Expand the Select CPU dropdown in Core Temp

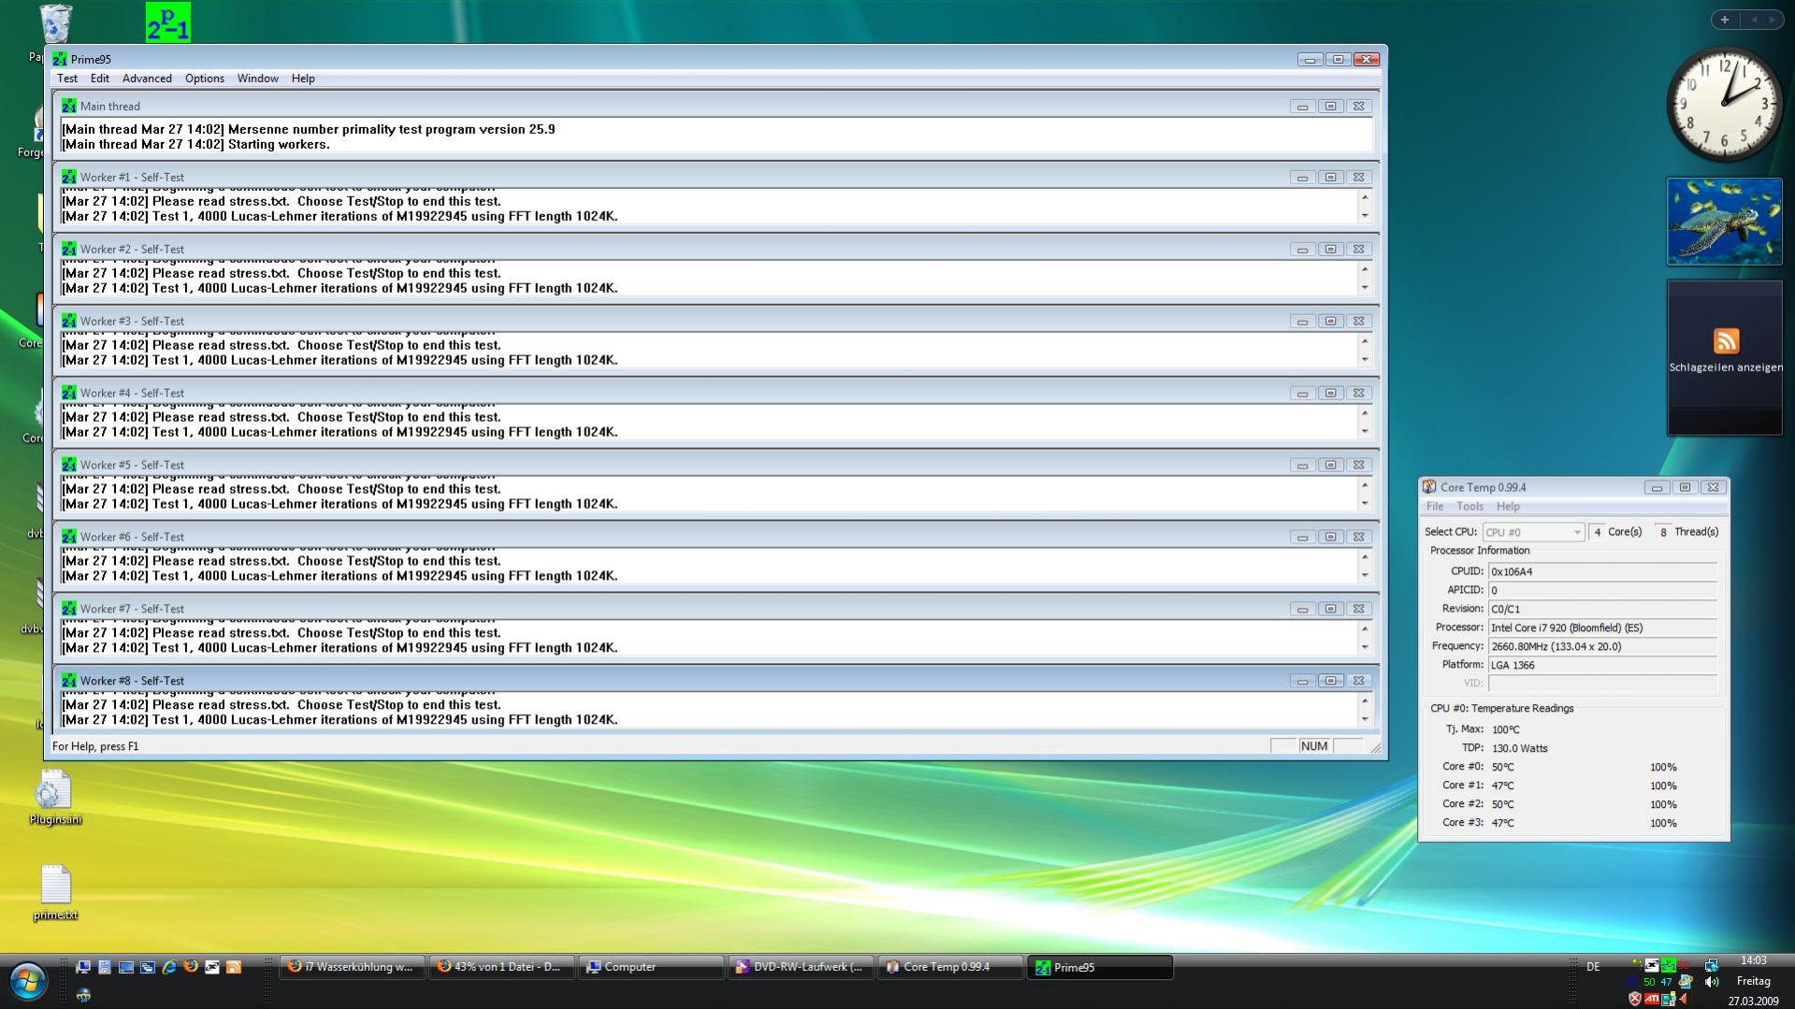[1533, 532]
